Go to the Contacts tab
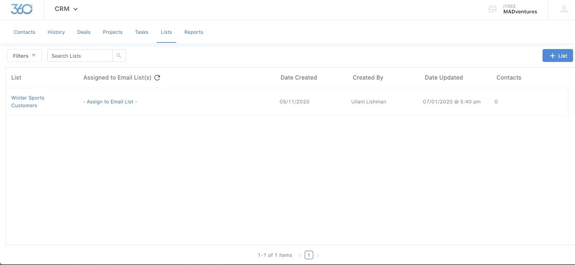 point(24,32)
